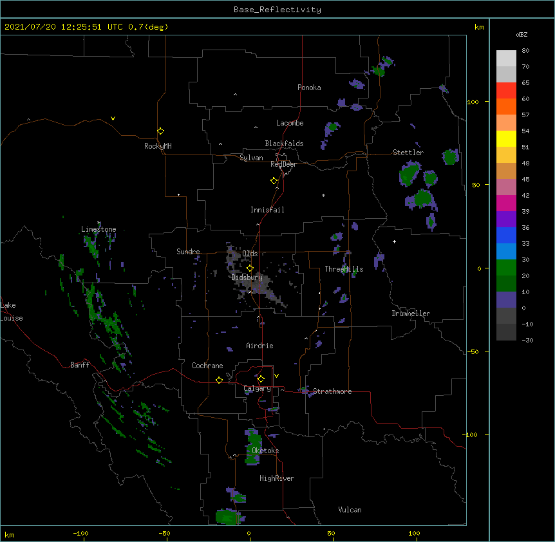Screen dimensions: 555x542
Task: Click the RedDeer city label
Action: click(x=283, y=164)
